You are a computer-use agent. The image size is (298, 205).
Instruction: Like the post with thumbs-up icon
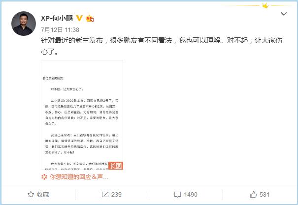tap(253, 194)
